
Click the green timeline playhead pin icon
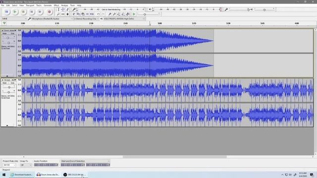point(4,23)
